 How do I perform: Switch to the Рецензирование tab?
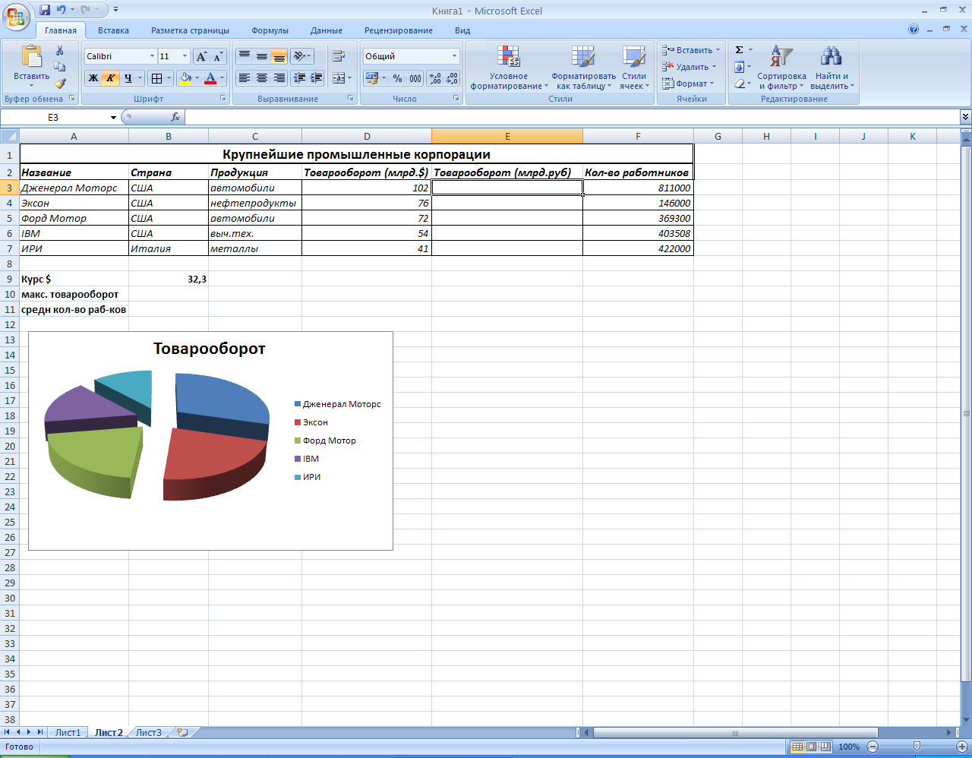click(399, 30)
